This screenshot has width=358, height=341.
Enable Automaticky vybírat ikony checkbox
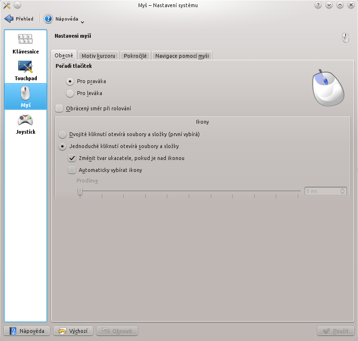[72, 170]
